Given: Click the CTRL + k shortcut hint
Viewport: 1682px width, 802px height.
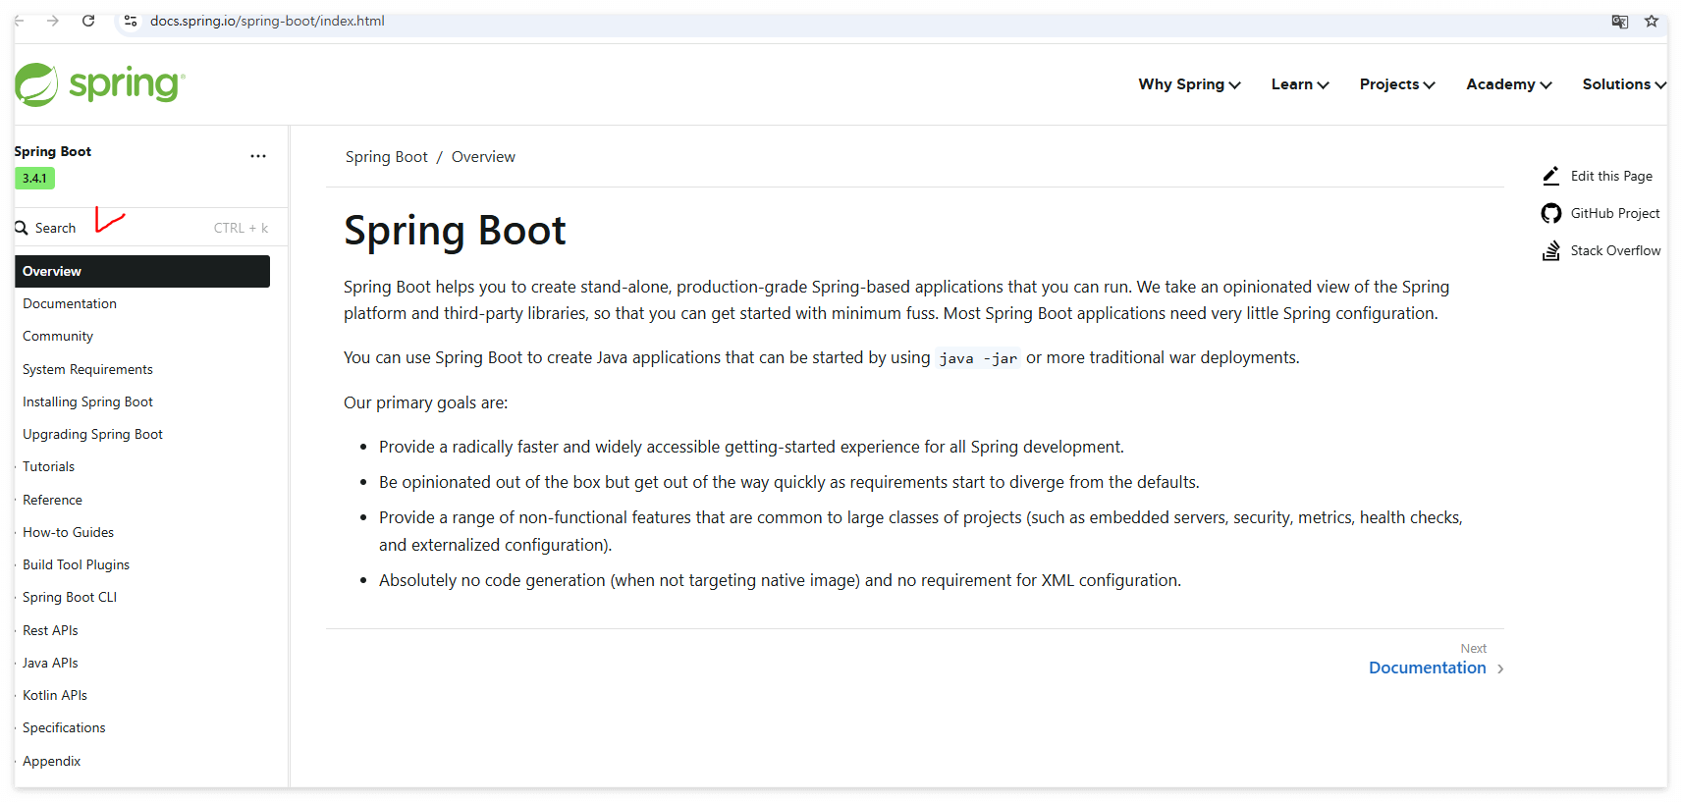Looking at the screenshot, I should 241,228.
